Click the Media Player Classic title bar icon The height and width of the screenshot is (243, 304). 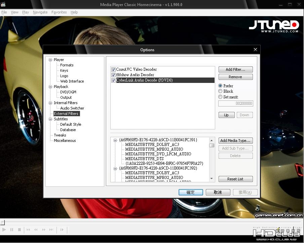click(3, 4)
